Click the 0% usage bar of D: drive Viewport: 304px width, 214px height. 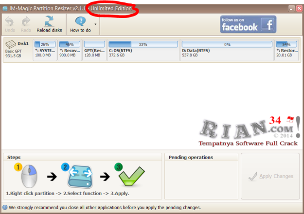tap(227, 44)
